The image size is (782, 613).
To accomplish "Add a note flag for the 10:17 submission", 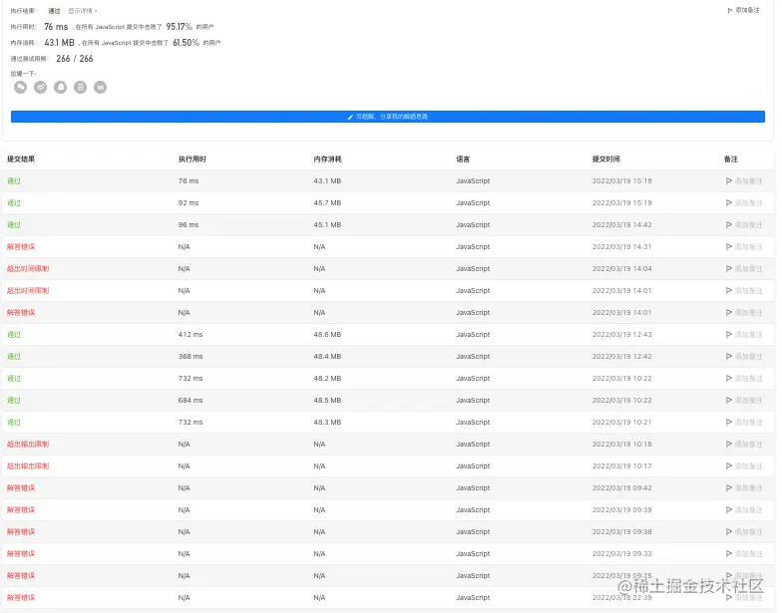I will pos(744,466).
